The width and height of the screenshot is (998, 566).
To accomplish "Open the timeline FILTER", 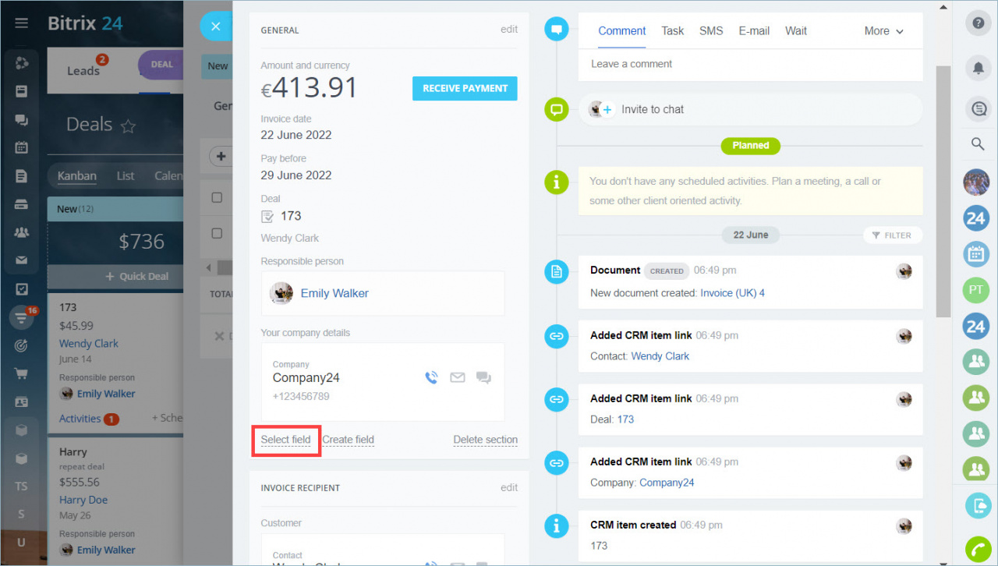I will (x=892, y=235).
